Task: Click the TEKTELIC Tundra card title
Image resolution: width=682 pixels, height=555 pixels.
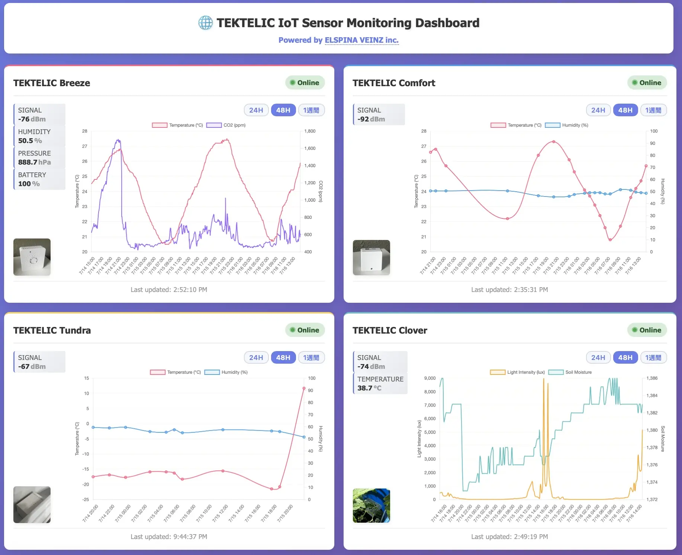Action: pos(52,330)
